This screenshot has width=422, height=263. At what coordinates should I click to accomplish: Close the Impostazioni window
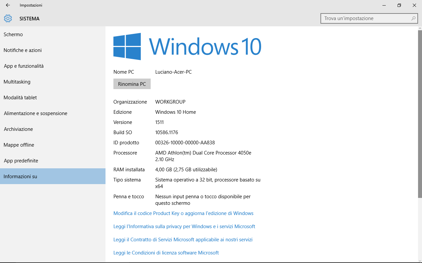pyautogui.click(x=414, y=5)
